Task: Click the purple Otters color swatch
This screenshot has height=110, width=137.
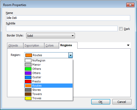Action: click(x=28, y=73)
